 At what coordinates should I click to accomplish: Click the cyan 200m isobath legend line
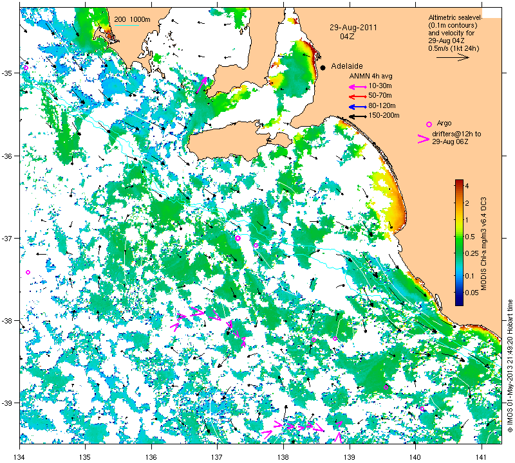click(x=126, y=25)
